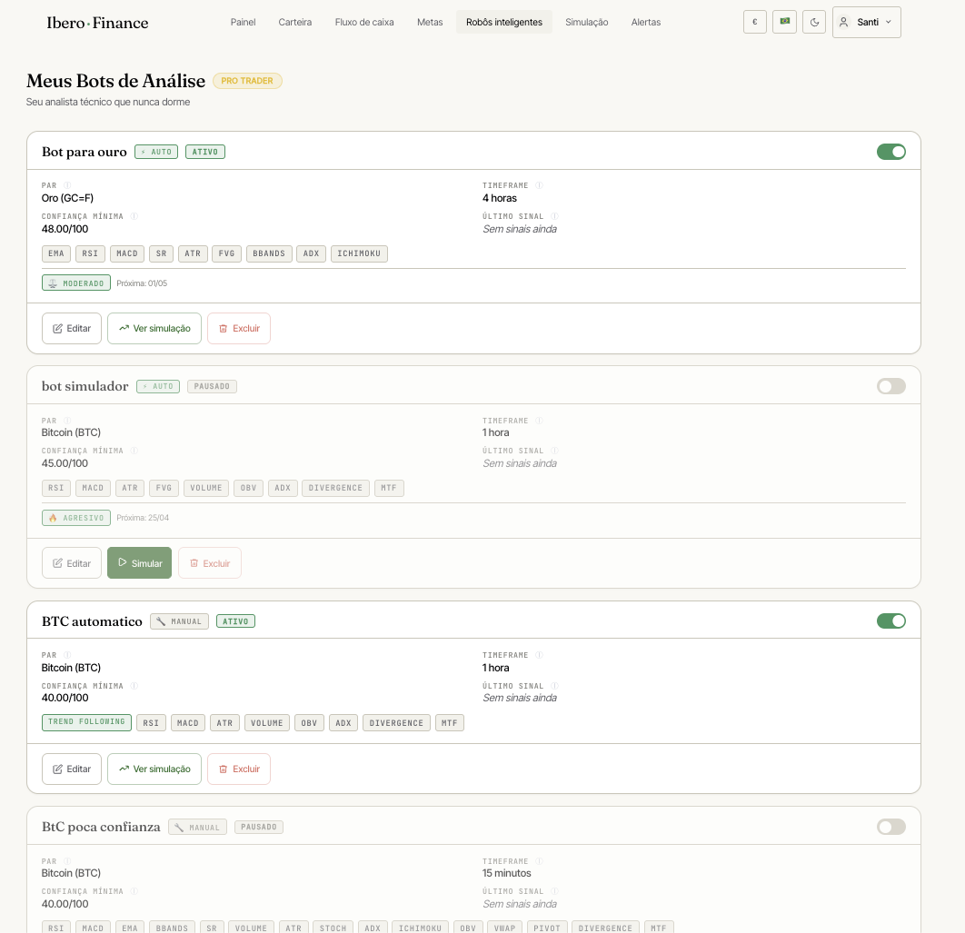
Task: Click the PRO TRADER badge
Action: (247, 81)
